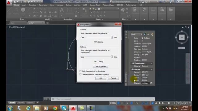Toggle PICKADD icon in Properties palette
The image size is (198, 111).
click(x=145, y=34)
